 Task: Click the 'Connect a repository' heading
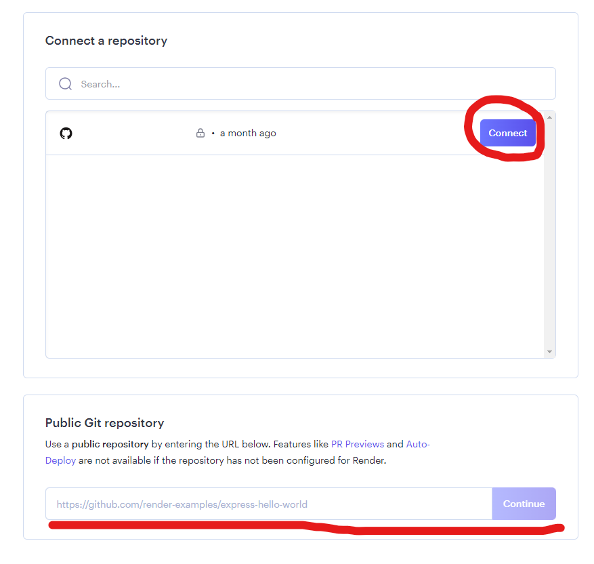pyautogui.click(x=106, y=41)
